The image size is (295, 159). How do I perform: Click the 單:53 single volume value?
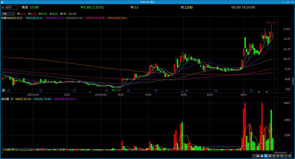tap(134, 8)
